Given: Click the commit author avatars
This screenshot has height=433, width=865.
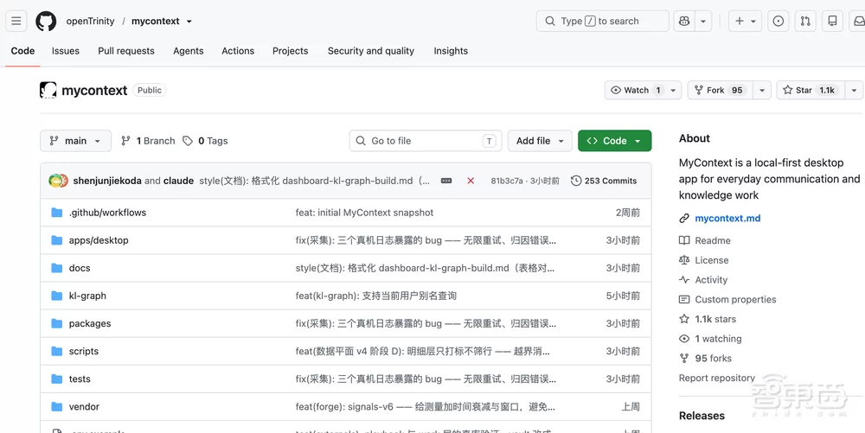Looking at the screenshot, I should (x=58, y=181).
